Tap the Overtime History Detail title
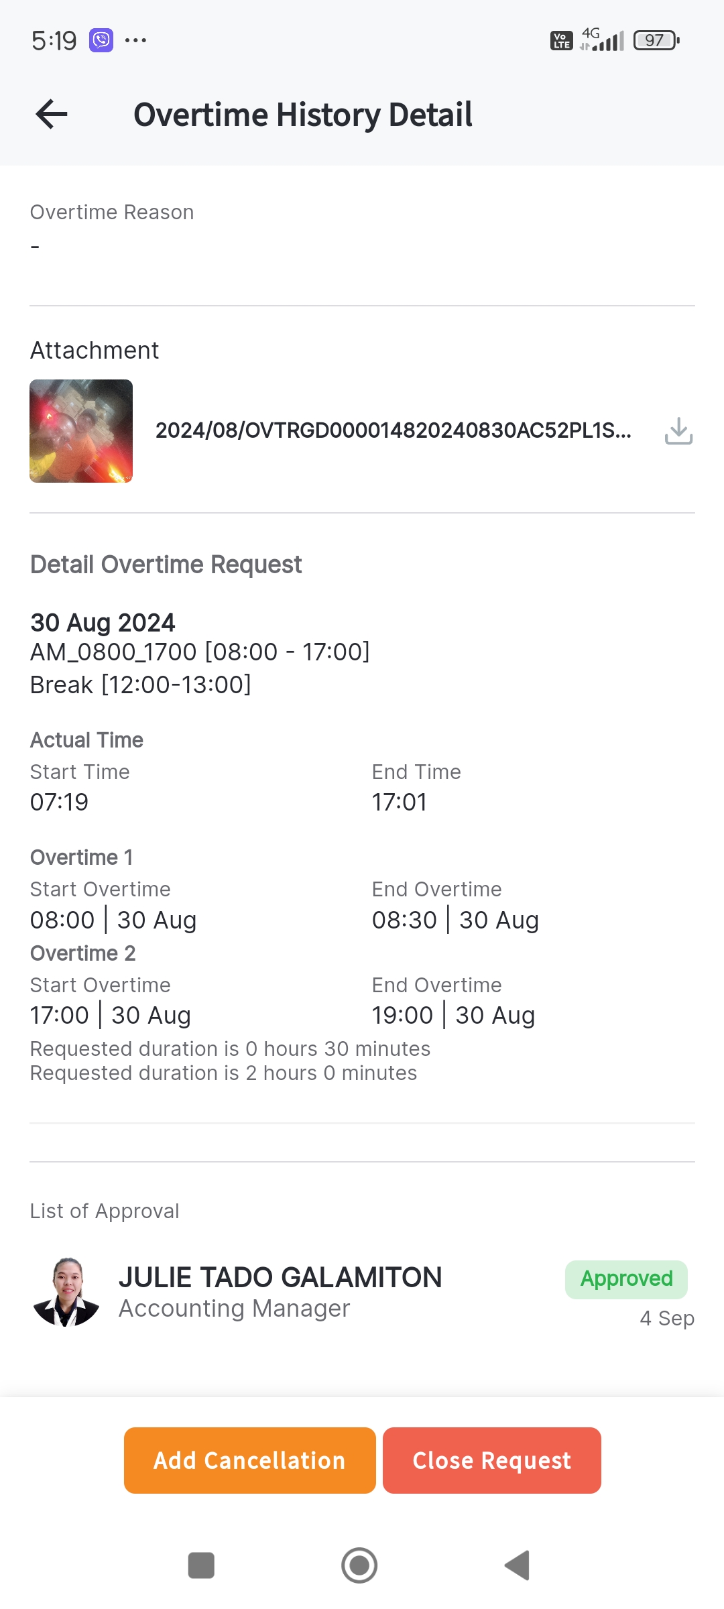Screen dimensions: 724x1609 (x=303, y=115)
